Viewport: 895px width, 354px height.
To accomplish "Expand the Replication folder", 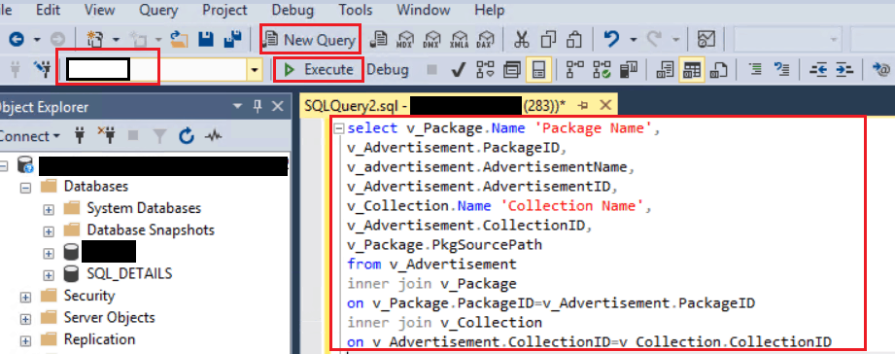I will [x=25, y=340].
